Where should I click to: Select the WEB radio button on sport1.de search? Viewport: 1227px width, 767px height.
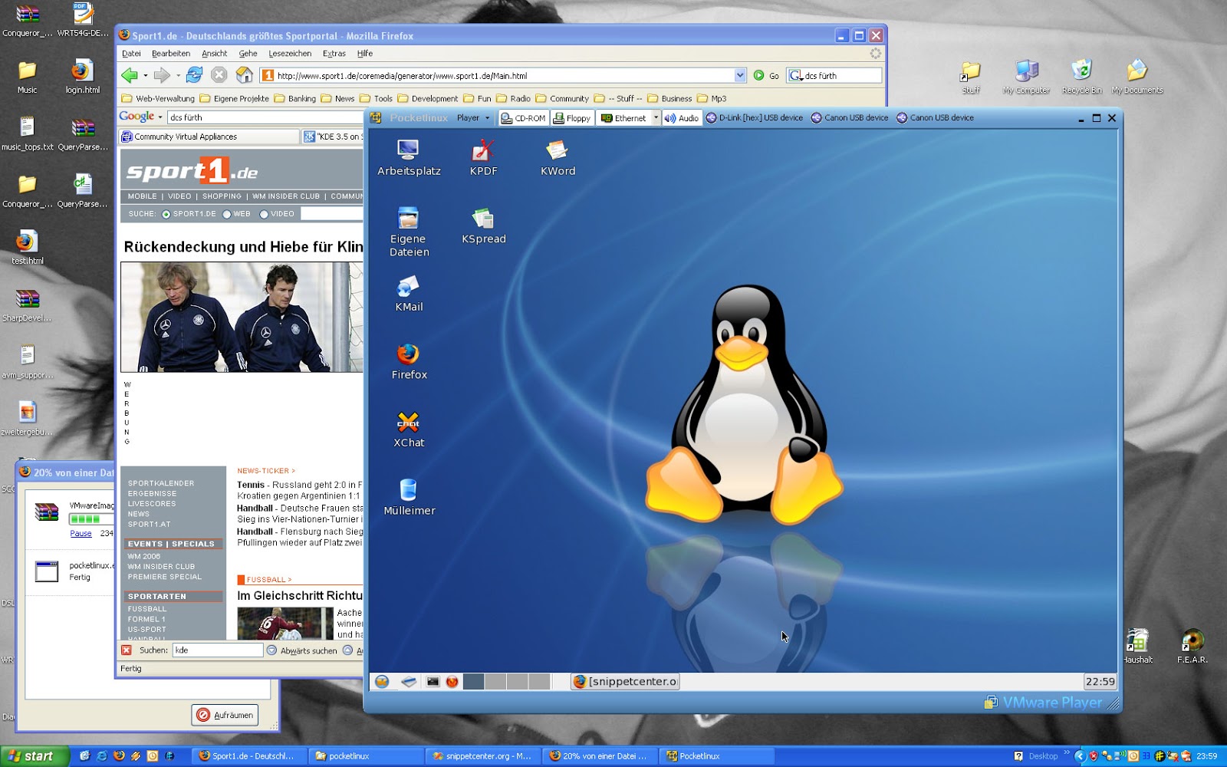pyautogui.click(x=226, y=214)
